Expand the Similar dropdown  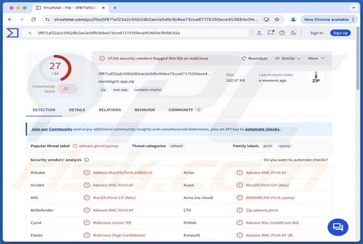[288, 58]
